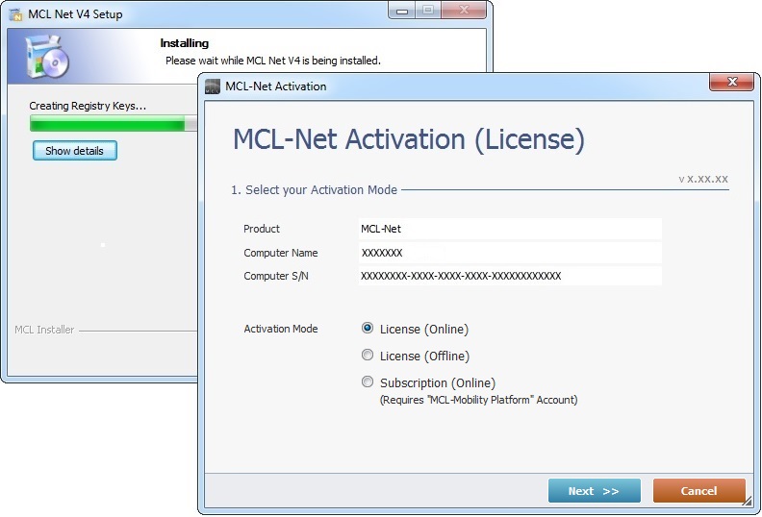Click the Computer S/N field
Viewport: 762px width, 517px height.
click(x=510, y=276)
